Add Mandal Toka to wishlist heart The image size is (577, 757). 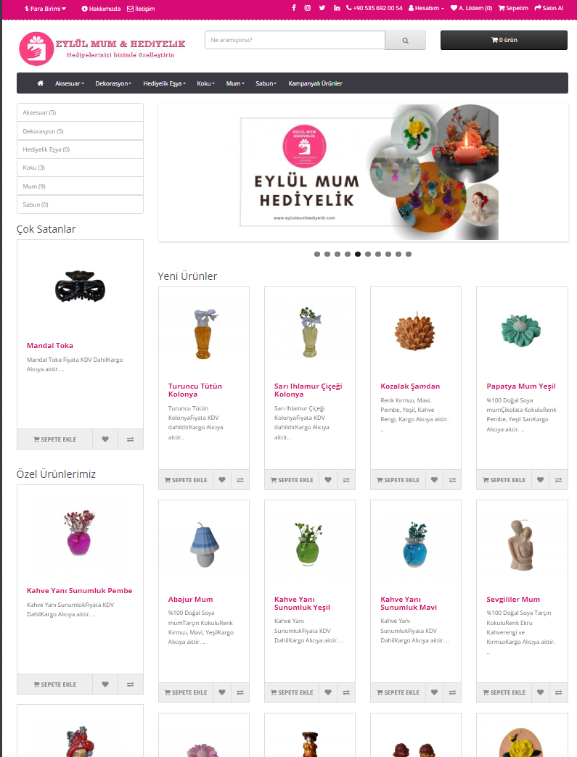105,439
